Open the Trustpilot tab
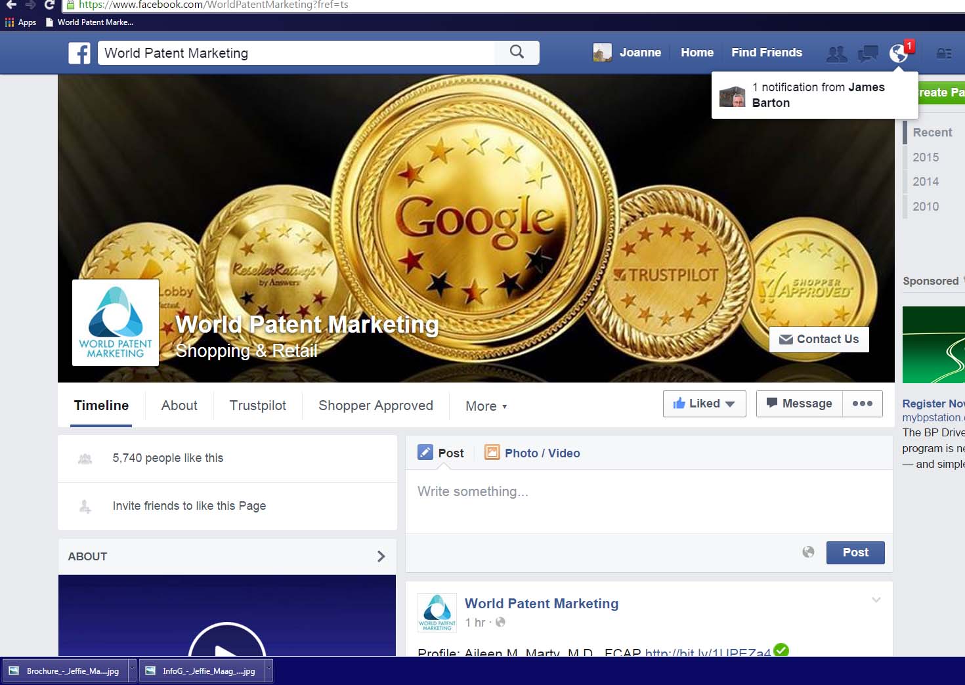 pyautogui.click(x=258, y=405)
